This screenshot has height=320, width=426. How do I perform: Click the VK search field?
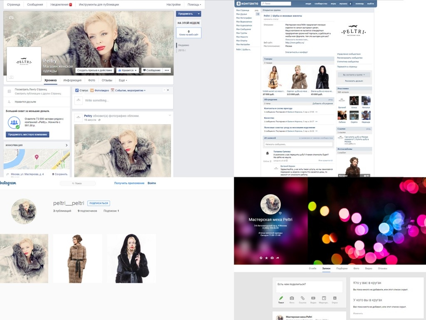pyautogui.click(x=276, y=3)
